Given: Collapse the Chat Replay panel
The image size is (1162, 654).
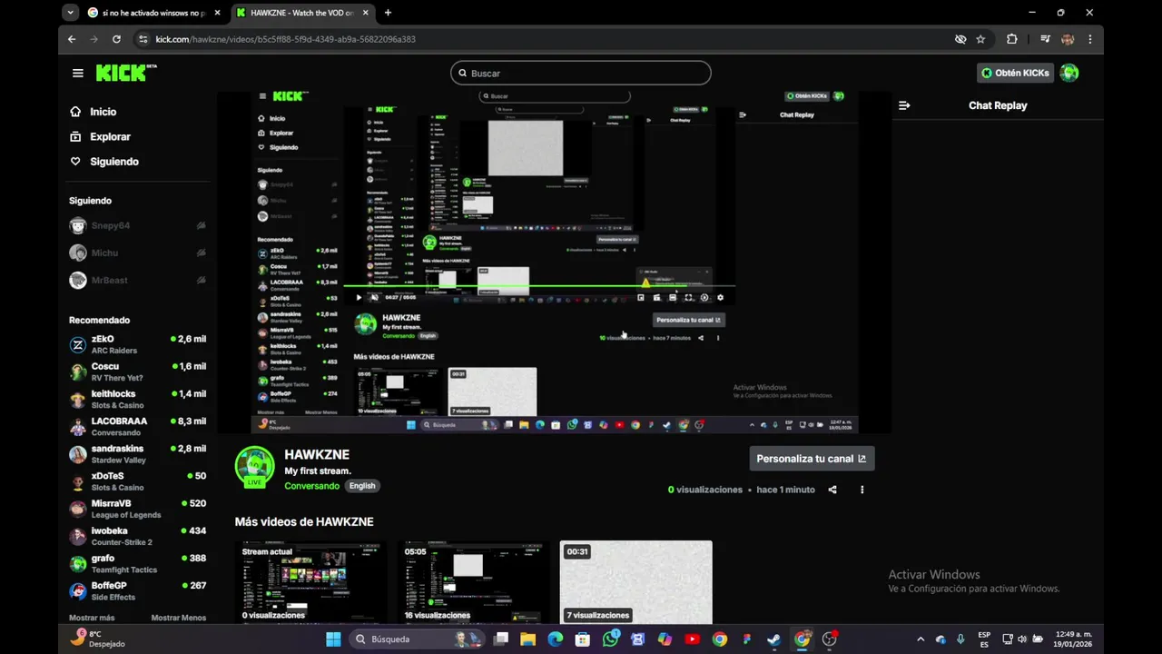Looking at the screenshot, I should click(904, 105).
